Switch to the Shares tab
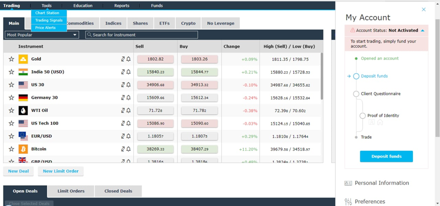 (x=141, y=24)
